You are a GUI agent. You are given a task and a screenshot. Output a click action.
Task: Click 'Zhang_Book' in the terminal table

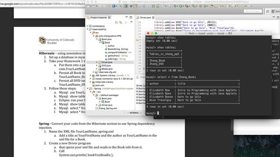click(x=157, y=61)
